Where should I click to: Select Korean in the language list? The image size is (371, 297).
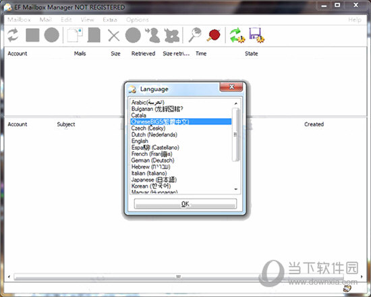(181, 186)
